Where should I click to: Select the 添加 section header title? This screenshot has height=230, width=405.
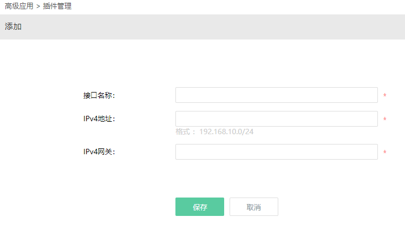coord(13,27)
